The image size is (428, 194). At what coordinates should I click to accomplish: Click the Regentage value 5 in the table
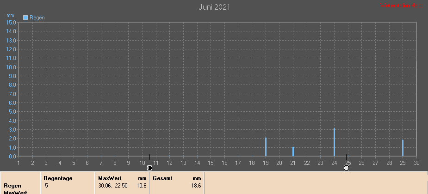[46, 186]
